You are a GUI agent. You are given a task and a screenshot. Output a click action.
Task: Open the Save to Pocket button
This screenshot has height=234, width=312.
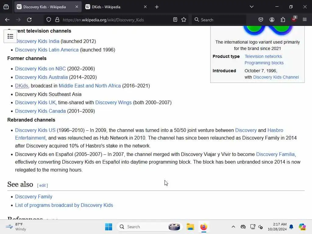[x=261, y=20]
